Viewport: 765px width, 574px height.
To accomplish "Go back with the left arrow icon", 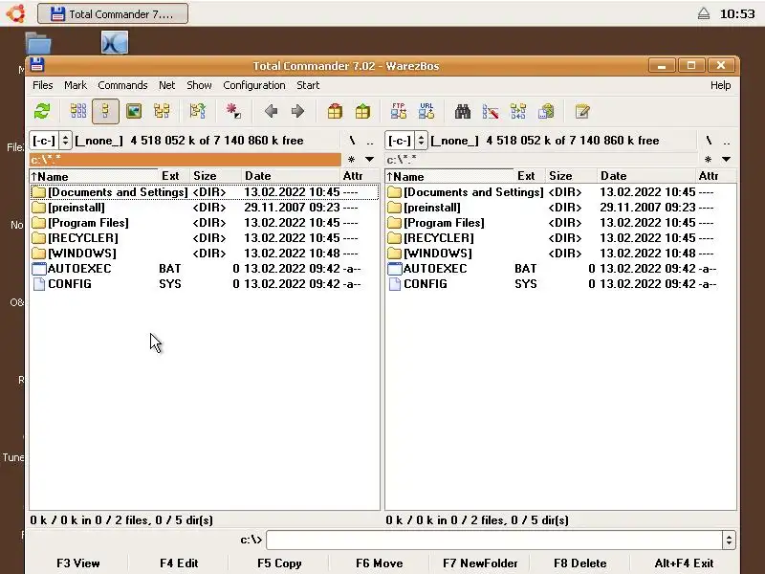I will pos(271,111).
